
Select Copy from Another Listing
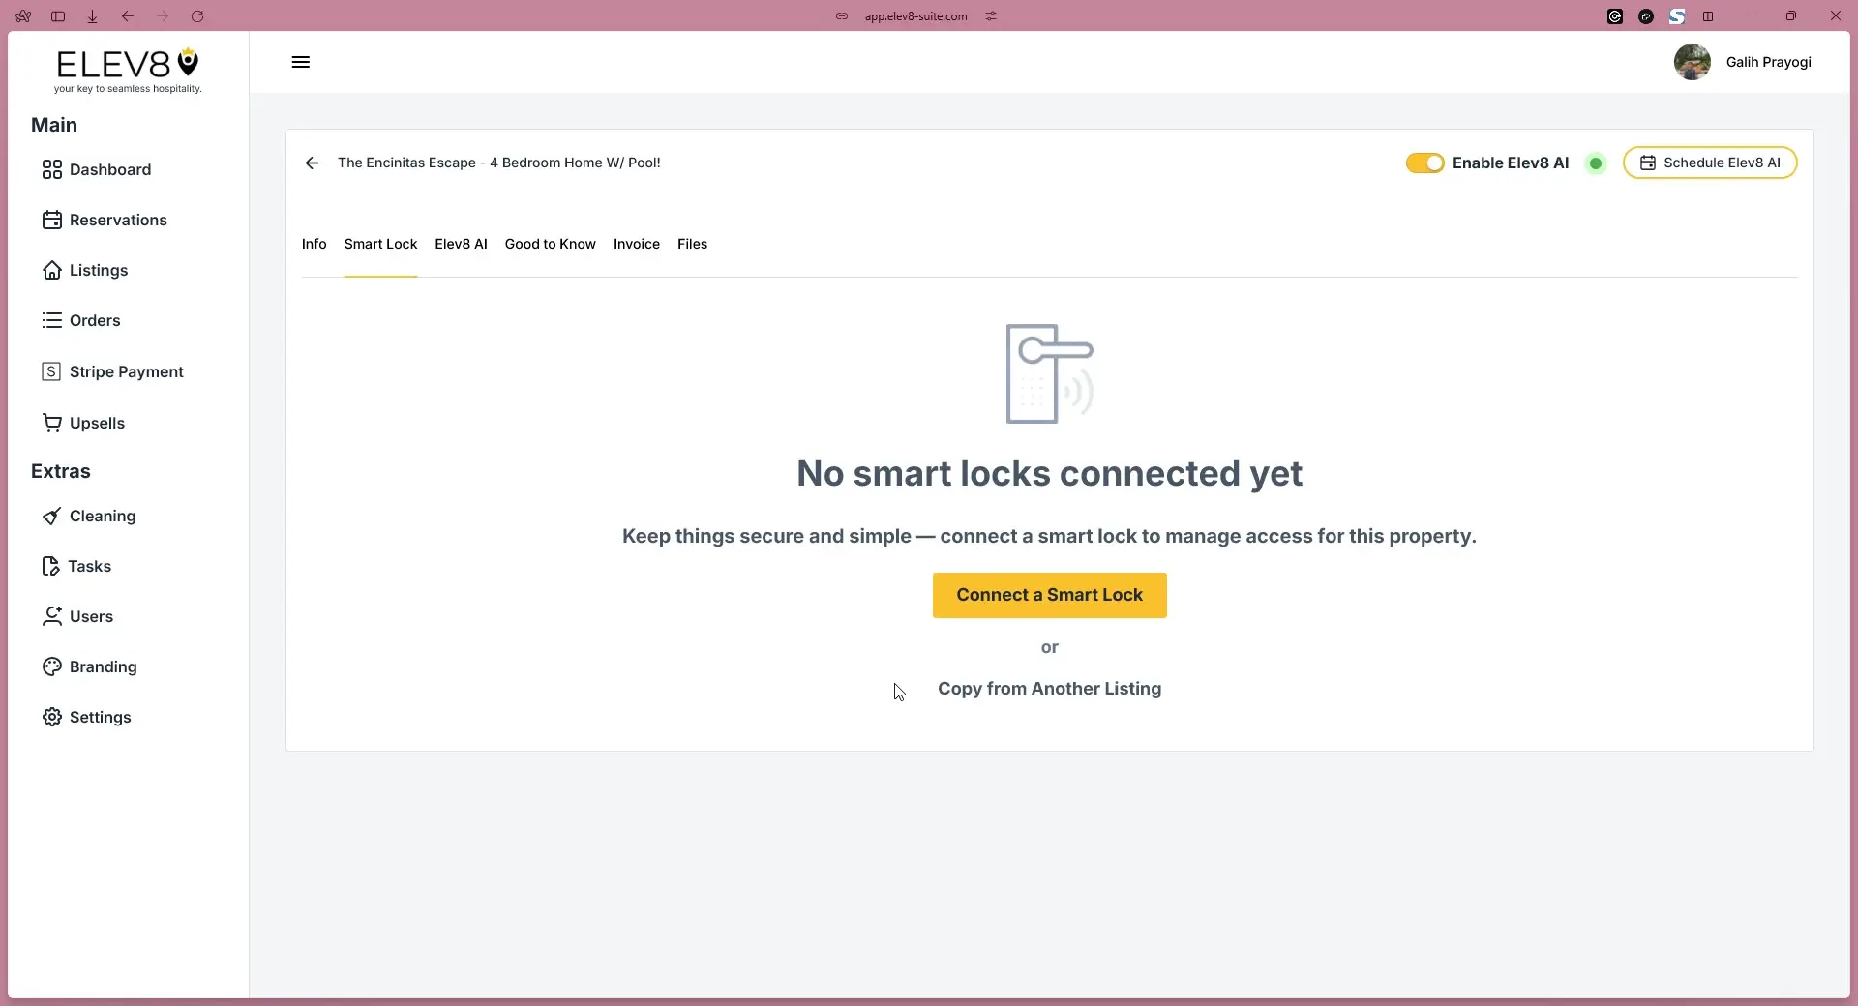(1049, 688)
